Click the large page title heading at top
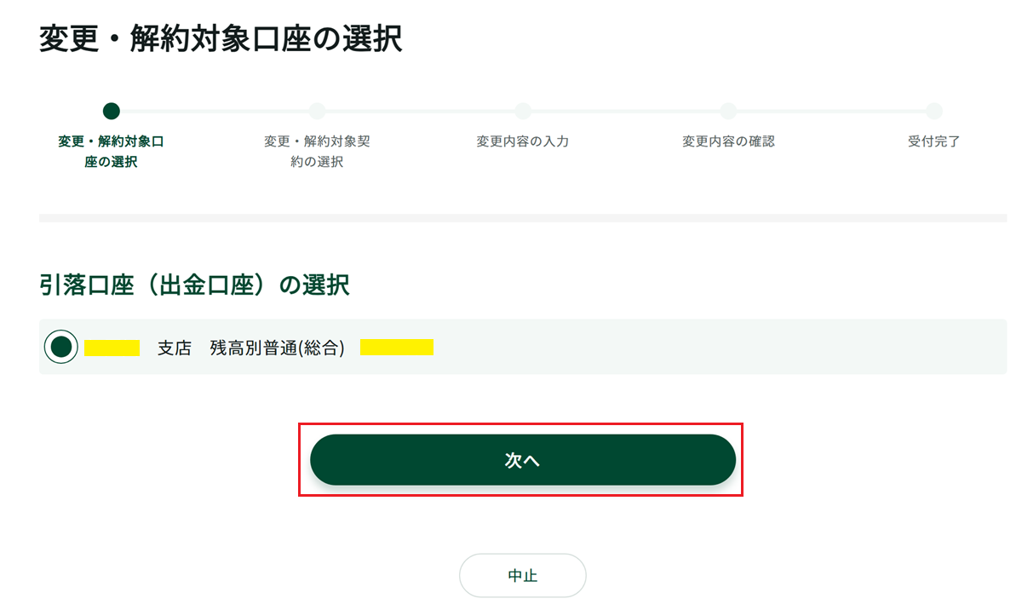1022x610 pixels. (221, 39)
